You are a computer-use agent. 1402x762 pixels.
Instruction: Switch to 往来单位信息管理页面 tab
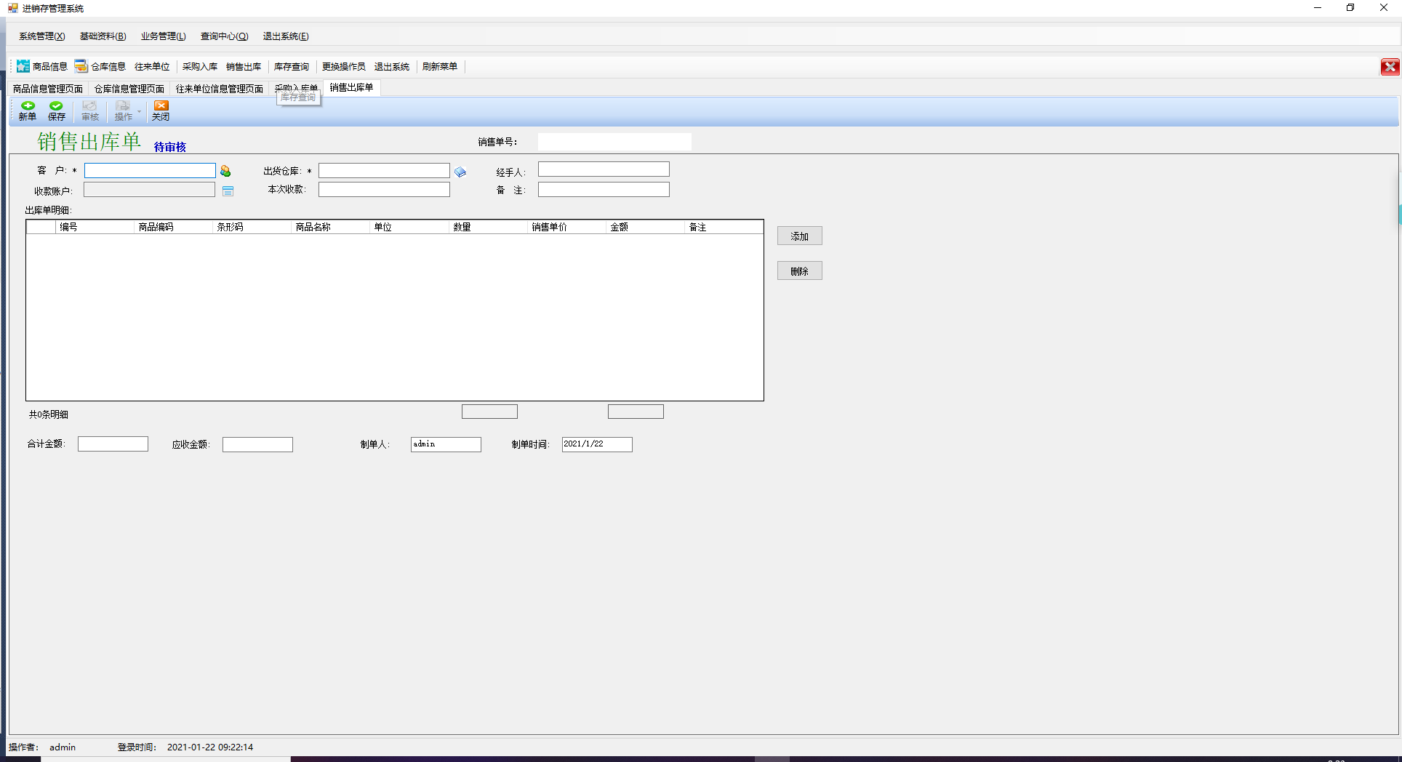click(220, 89)
